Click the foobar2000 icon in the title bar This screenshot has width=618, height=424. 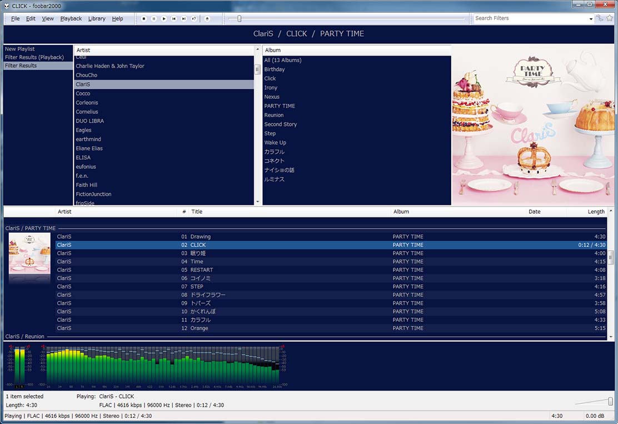[x=7, y=6]
